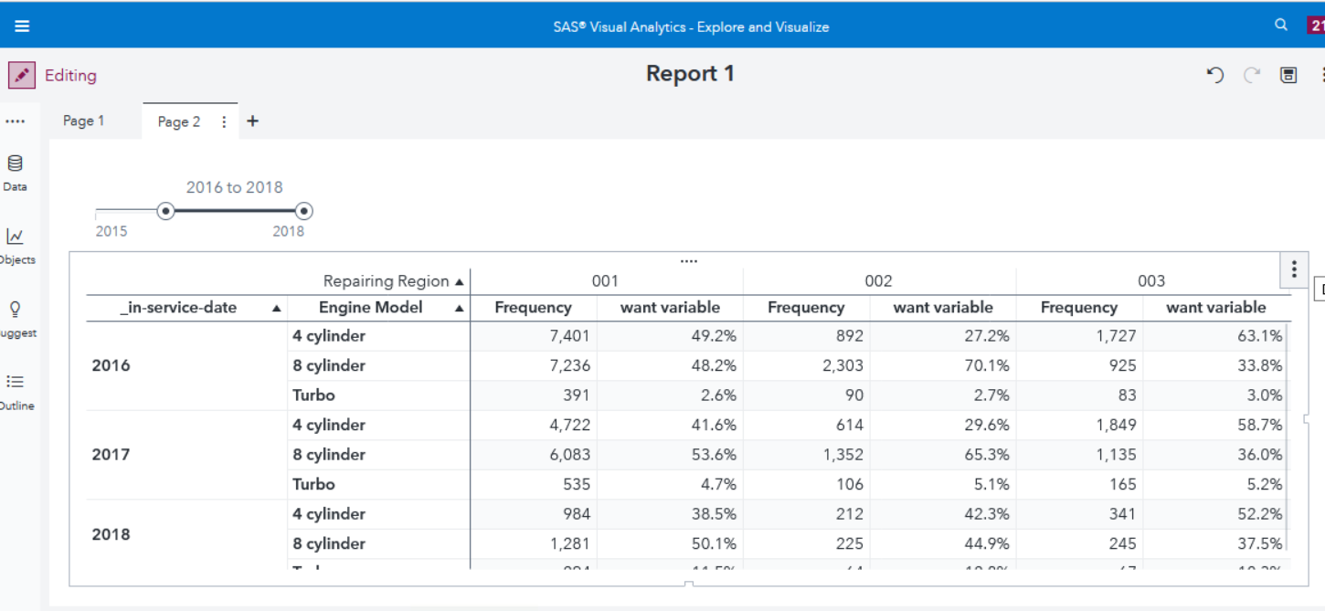Open the crosstab's vertical dots options menu
This screenshot has height=611, width=1325.
[1293, 269]
